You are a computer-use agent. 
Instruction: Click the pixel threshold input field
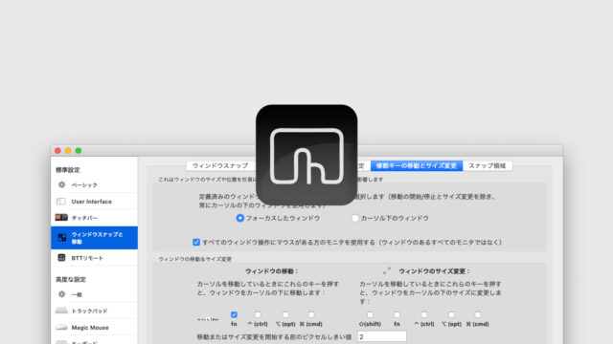[382, 336]
